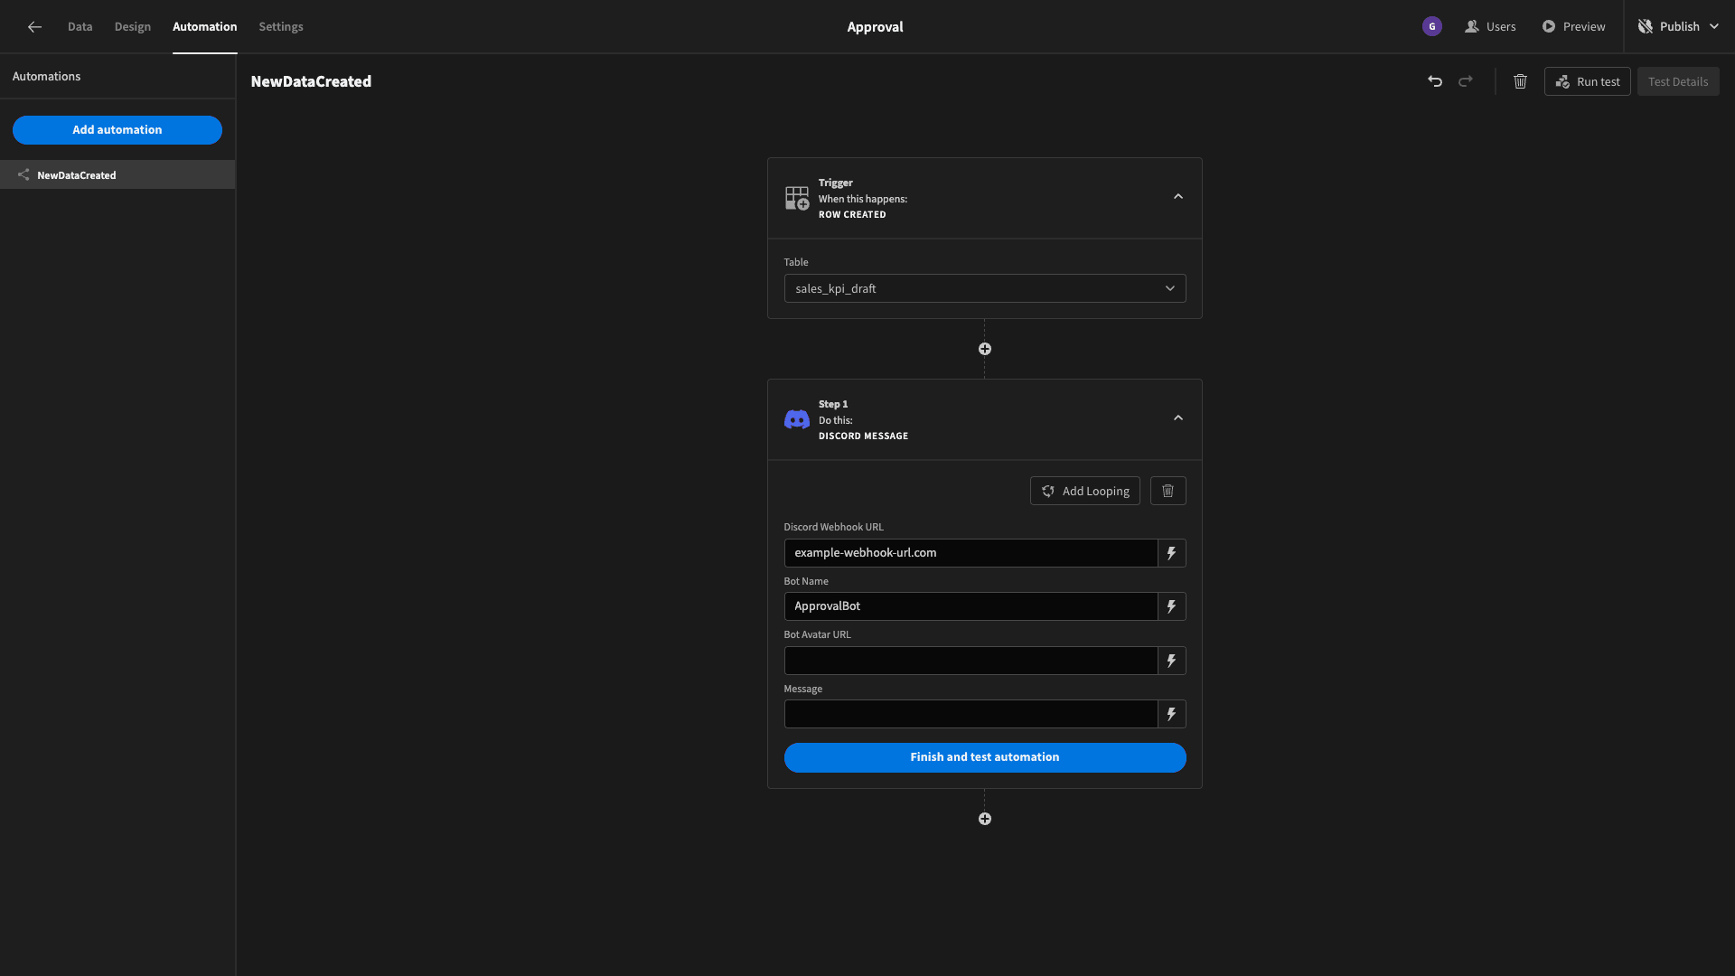Open bindings for Bot Avatar URL

point(1172,661)
